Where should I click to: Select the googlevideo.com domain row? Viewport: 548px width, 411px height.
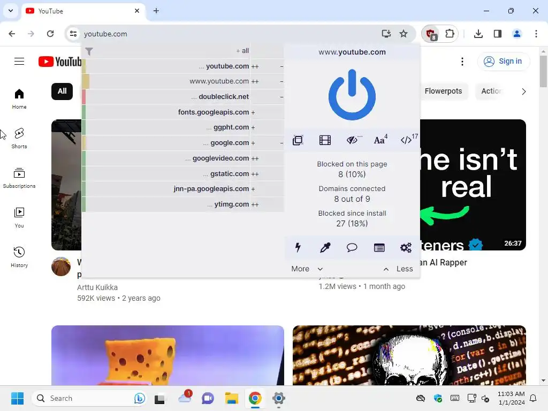coord(183,158)
